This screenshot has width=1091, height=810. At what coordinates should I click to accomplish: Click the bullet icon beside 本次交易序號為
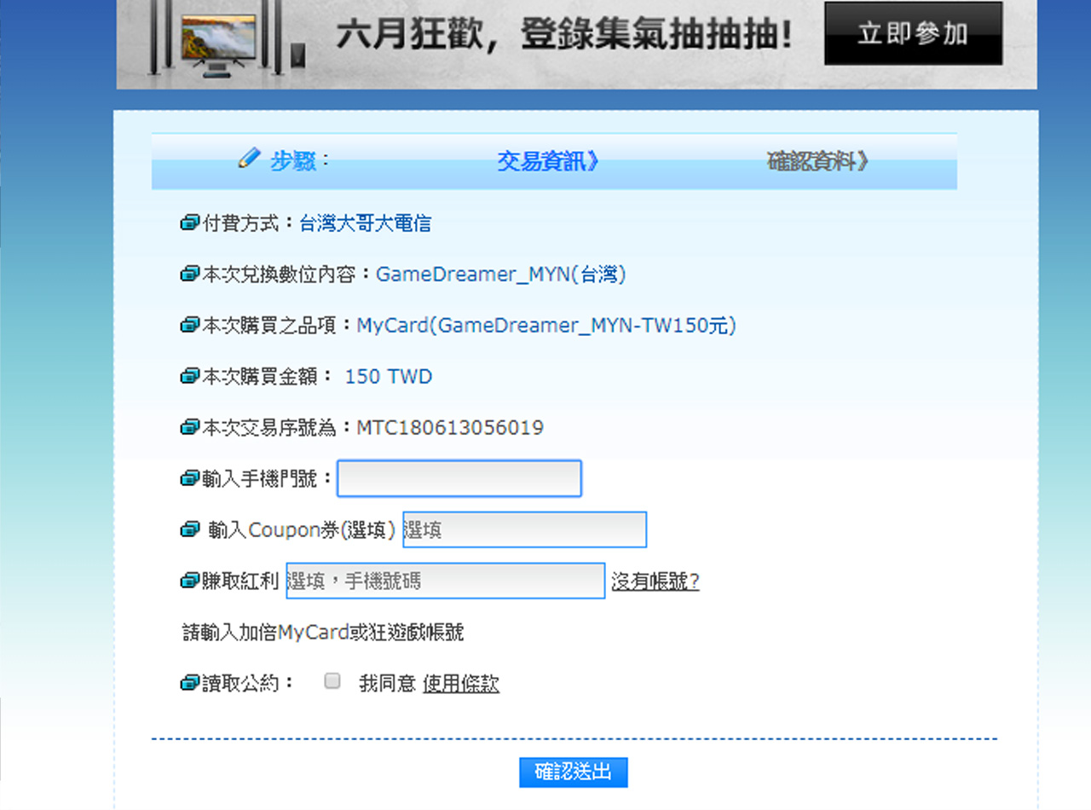189,428
